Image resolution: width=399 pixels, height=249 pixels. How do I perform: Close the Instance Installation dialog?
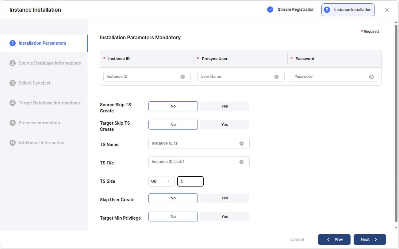click(387, 10)
